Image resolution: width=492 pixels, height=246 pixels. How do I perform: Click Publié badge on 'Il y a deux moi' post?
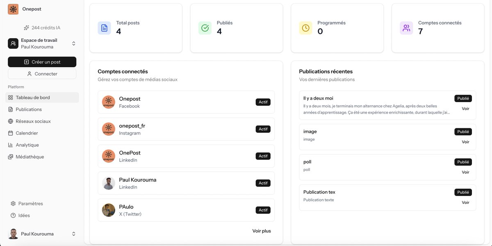click(463, 98)
